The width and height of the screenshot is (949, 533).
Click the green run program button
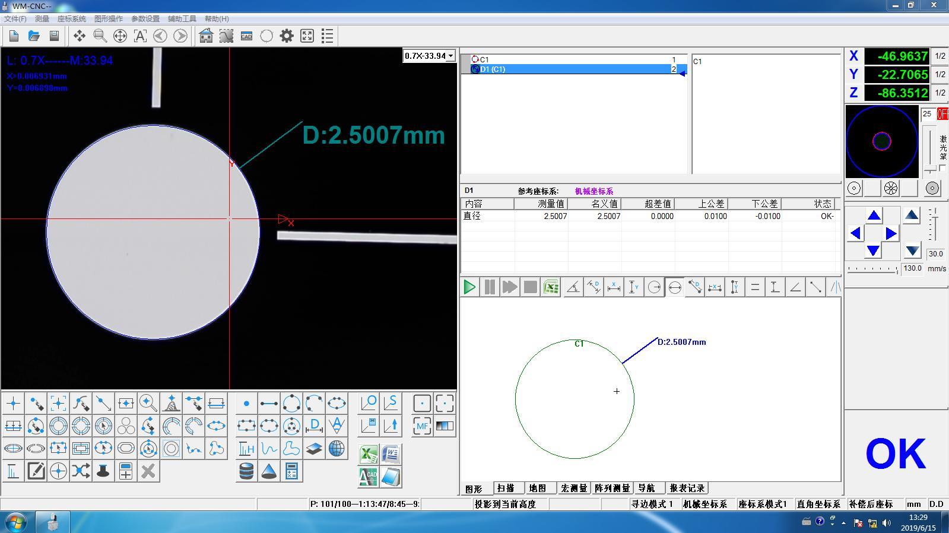[469, 287]
